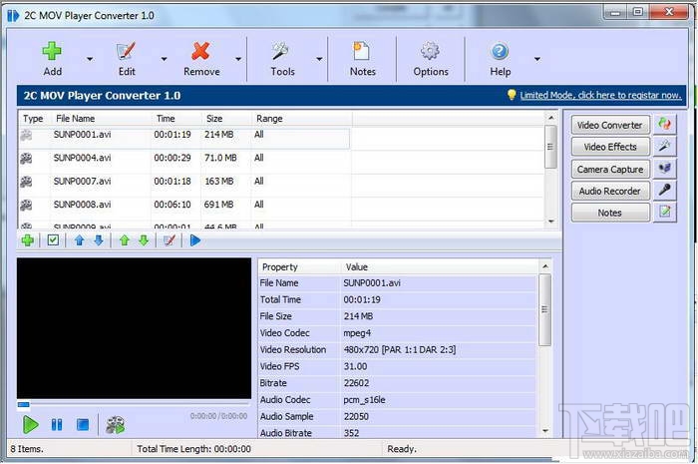Screen dimensions: 698x464
Task: Click the Help question mark icon
Action: (500, 51)
